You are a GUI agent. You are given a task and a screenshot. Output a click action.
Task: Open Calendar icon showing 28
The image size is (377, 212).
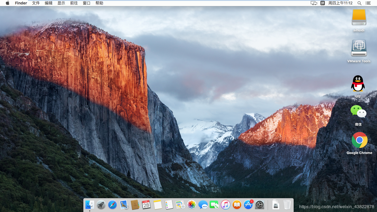click(146, 205)
